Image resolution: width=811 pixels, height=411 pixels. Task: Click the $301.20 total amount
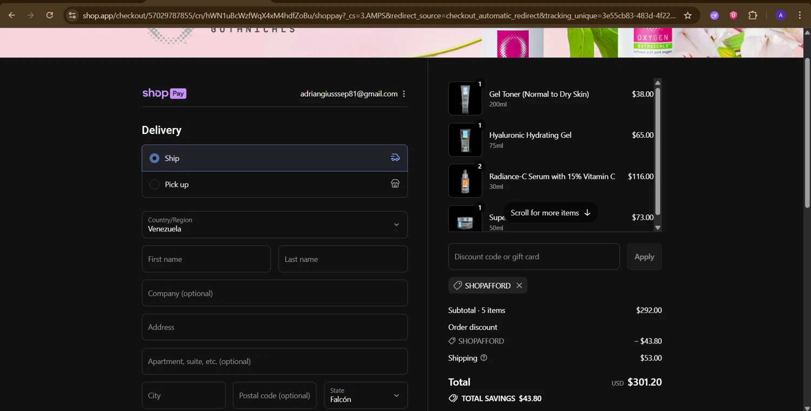click(644, 382)
